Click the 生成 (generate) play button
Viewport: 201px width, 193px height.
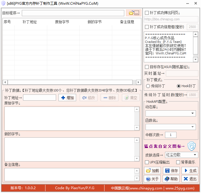click(190, 171)
